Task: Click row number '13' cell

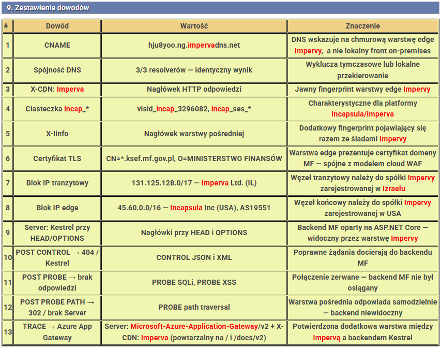Action: pos(8,332)
